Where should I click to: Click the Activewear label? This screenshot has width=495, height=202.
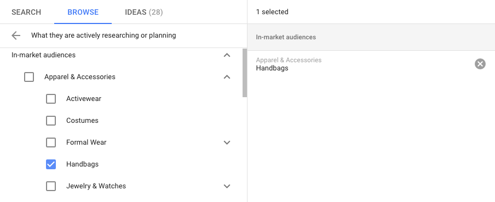click(84, 99)
